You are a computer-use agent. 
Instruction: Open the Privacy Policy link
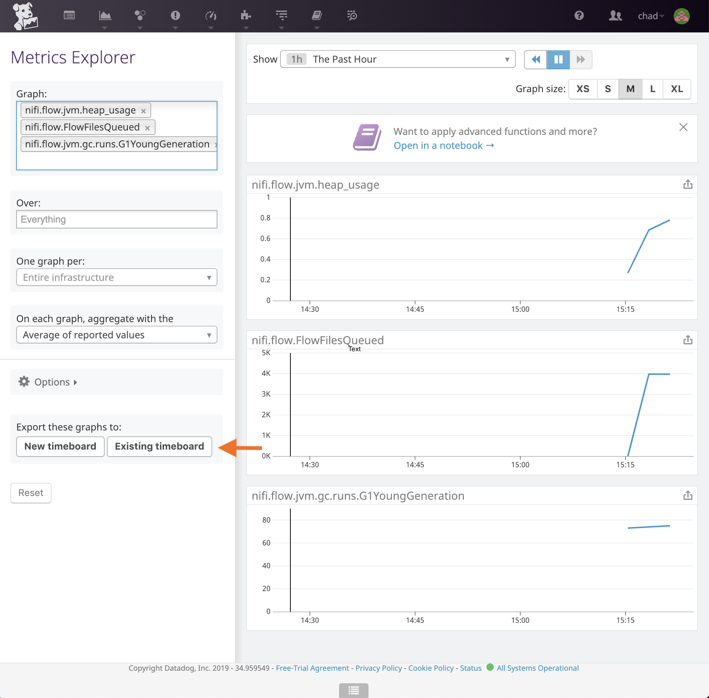(x=378, y=668)
